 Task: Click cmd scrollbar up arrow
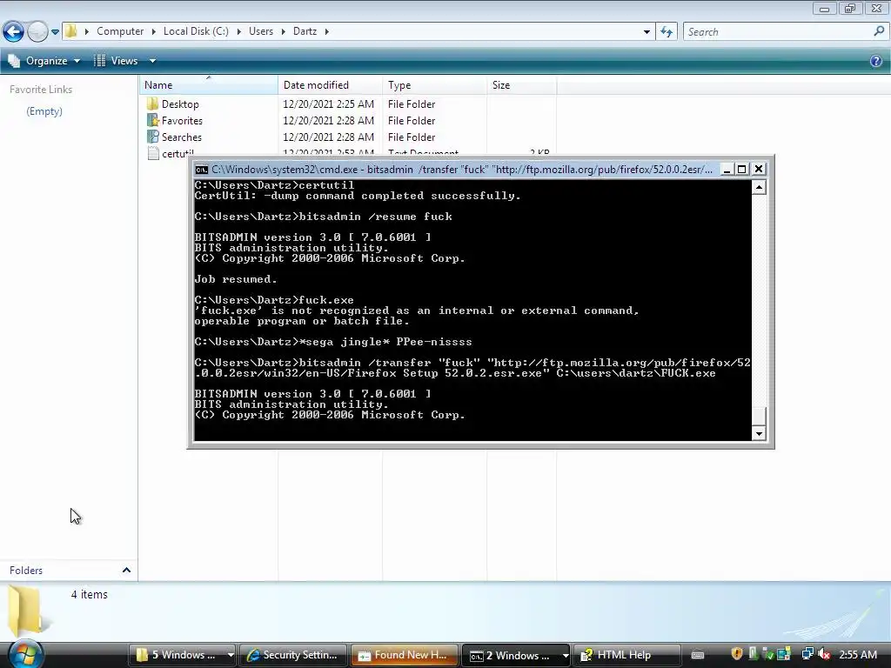point(759,187)
